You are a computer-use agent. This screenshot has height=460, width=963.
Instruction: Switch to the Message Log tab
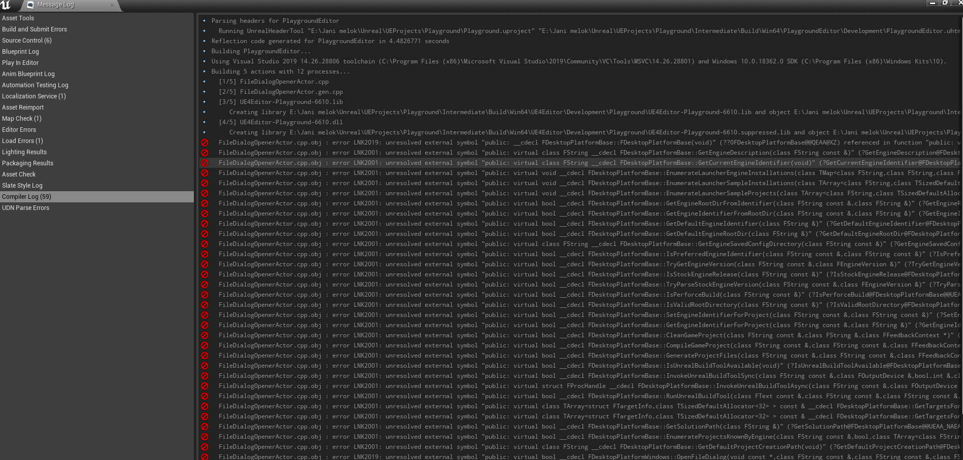[x=56, y=5]
